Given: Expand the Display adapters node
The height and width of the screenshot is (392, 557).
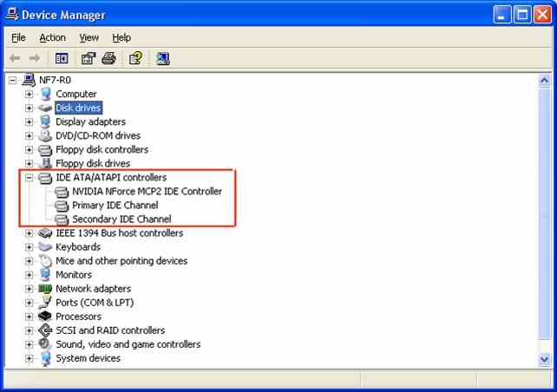Looking at the screenshot, I should [x=29, y=121].
